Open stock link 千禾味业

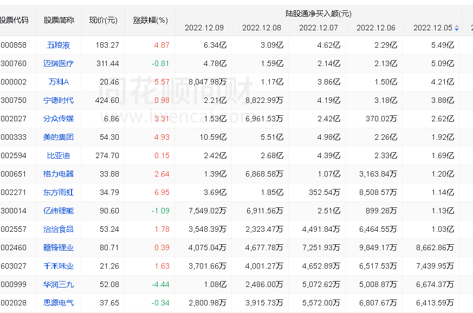pyautogui.click(x=59, y=266)
